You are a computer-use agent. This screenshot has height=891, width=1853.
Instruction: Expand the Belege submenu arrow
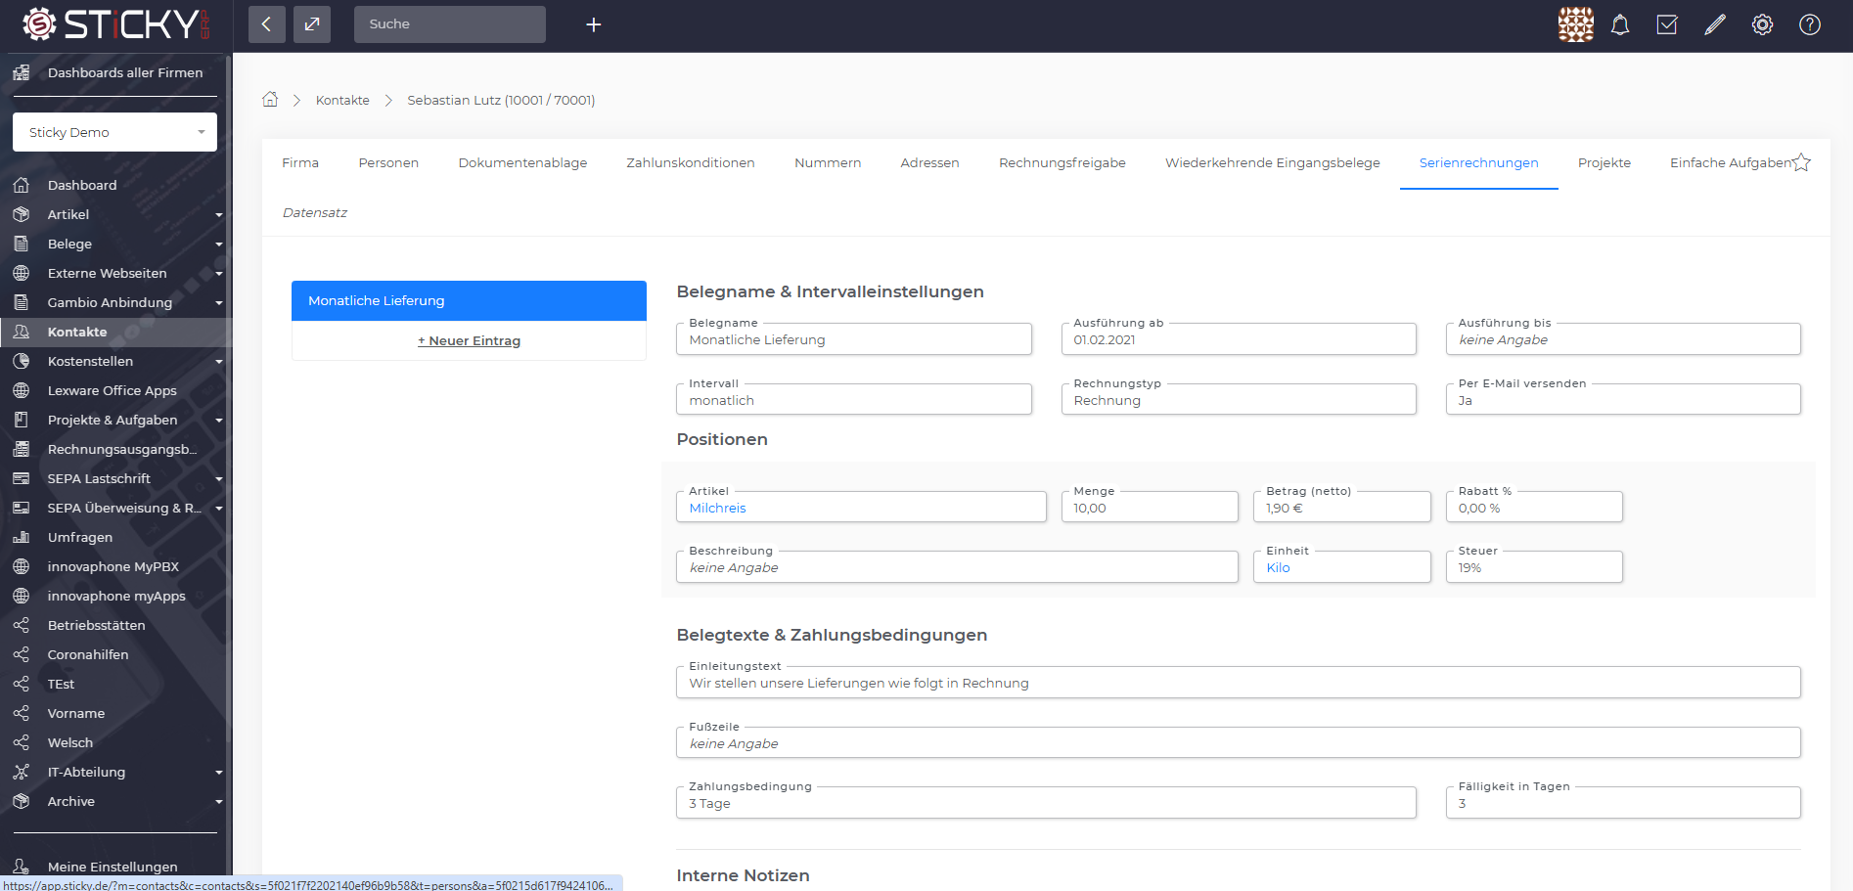pos(219,244)
